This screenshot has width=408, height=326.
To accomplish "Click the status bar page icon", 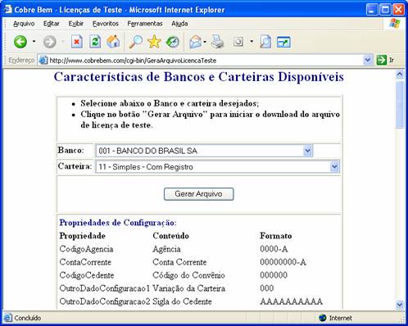I will (7, 318).
